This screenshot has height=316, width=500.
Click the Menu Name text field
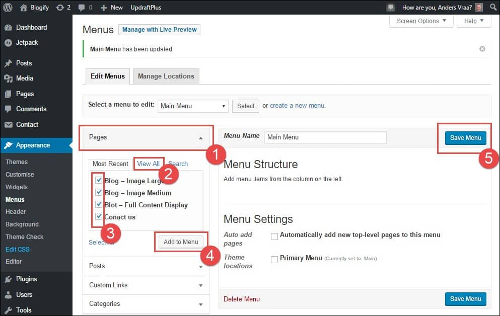(325, 137)
